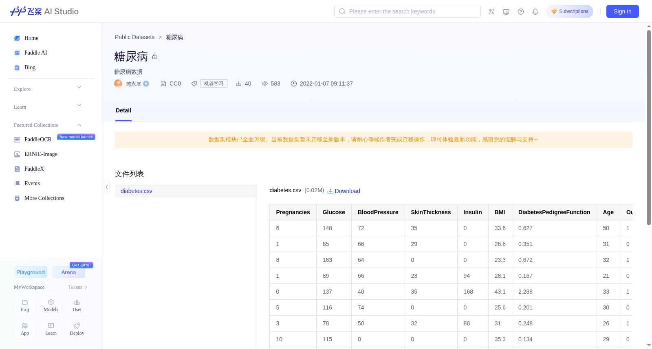Expand the Learn section chevron
652x349 pixels.
point(79,105)
